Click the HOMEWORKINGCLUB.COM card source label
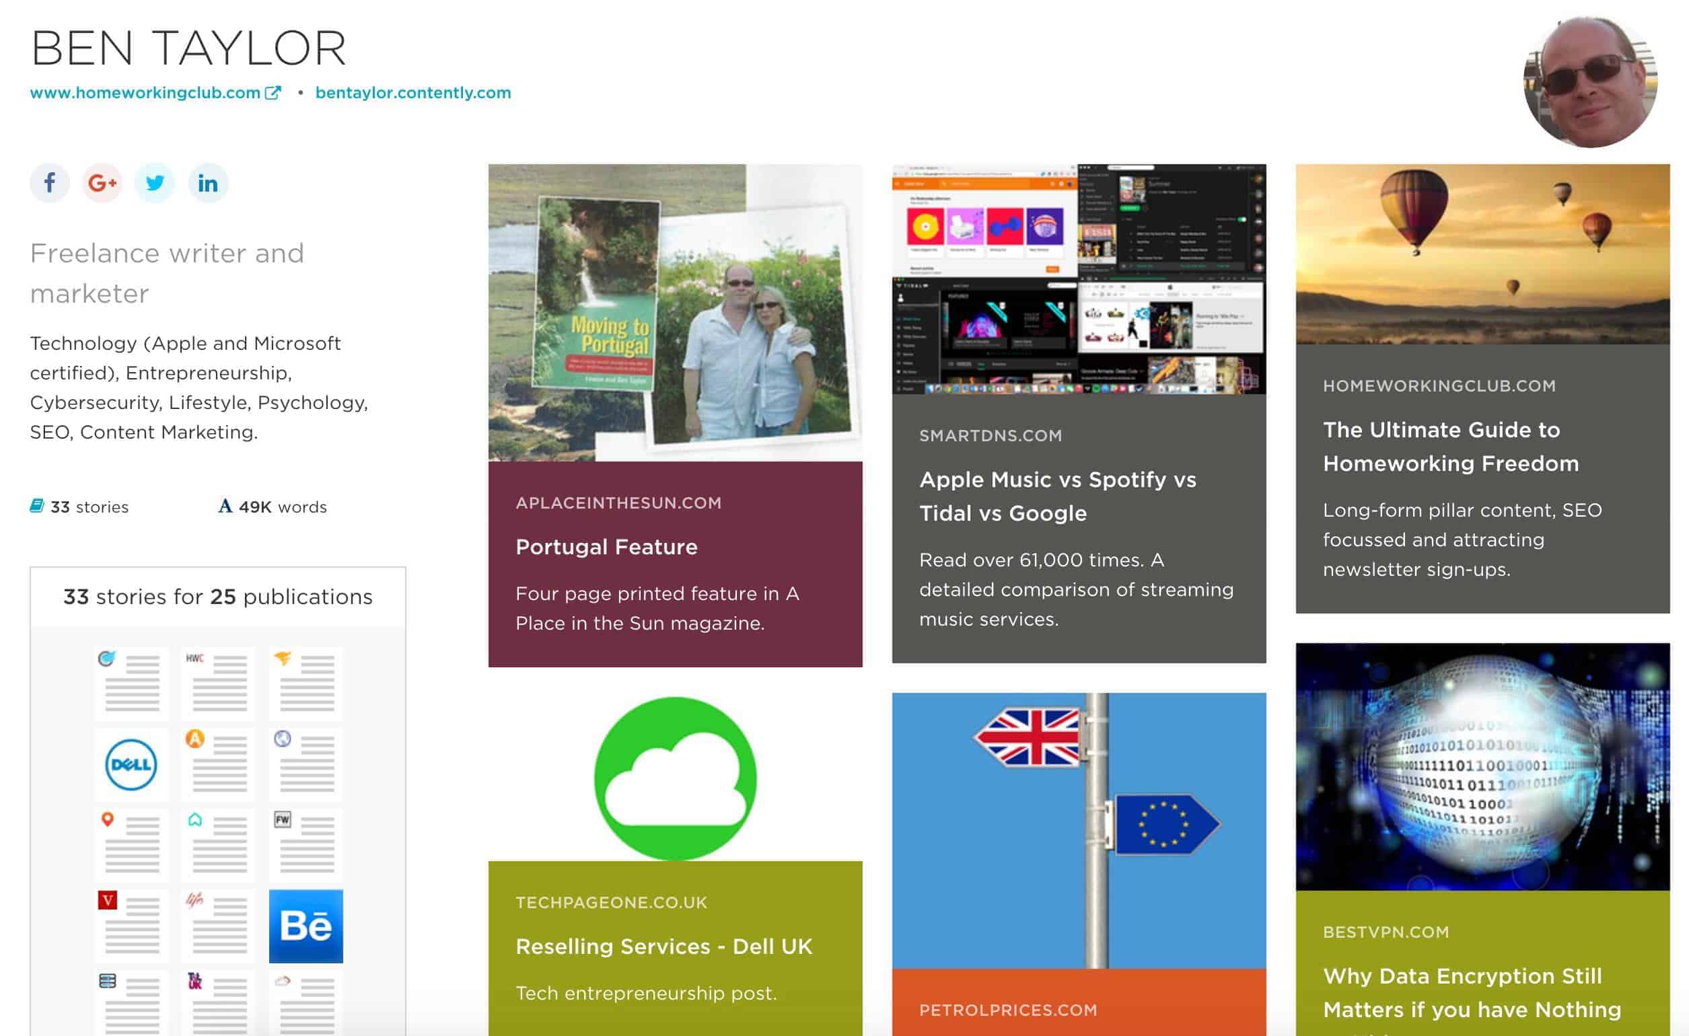Image resolution: width=1689 pixels, height=1036 pixels. pos(1439,385)
